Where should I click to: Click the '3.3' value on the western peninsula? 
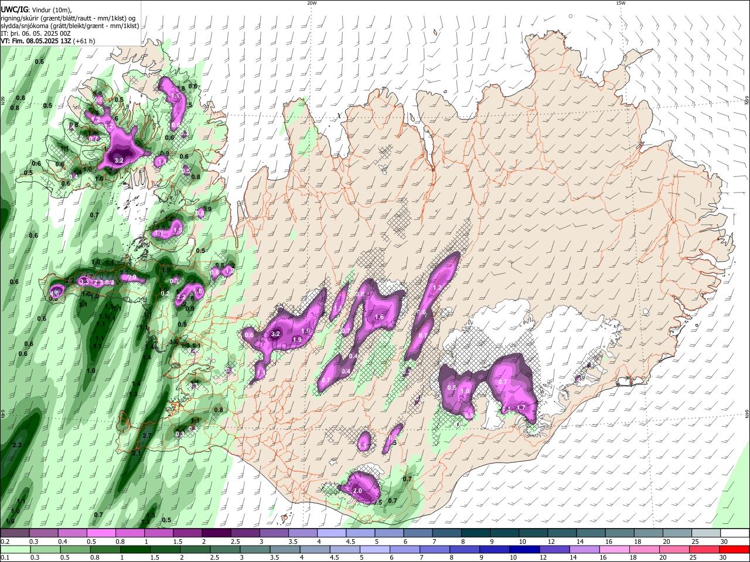[84, 282]
